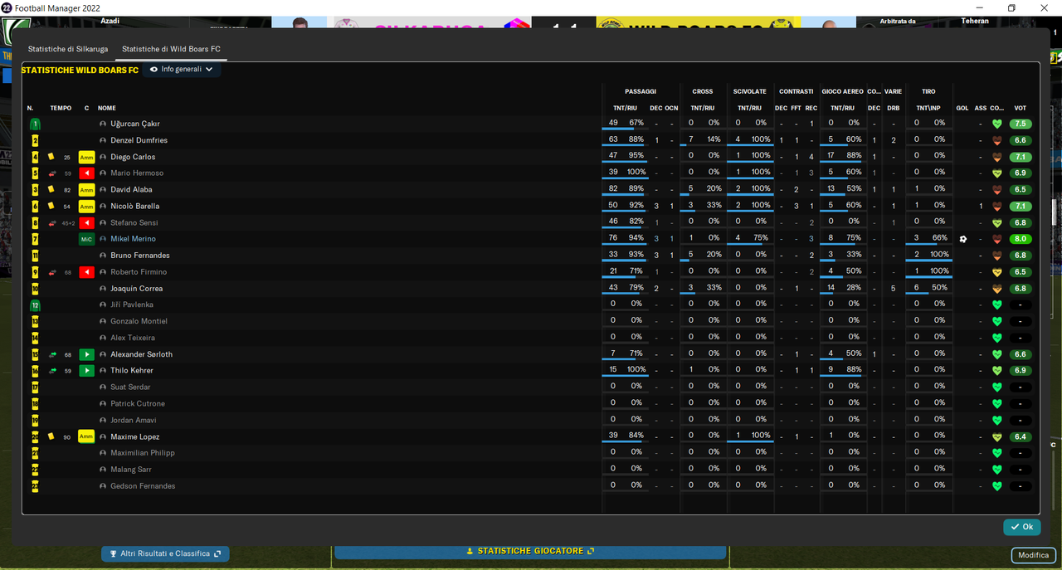Viewport: 1062px width, 570px height.
Task: Open the Info generali view dropdown
Action: pyautogui.click(x=182, y=70)
